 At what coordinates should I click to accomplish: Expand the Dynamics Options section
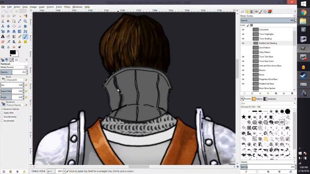pos(2,109)
